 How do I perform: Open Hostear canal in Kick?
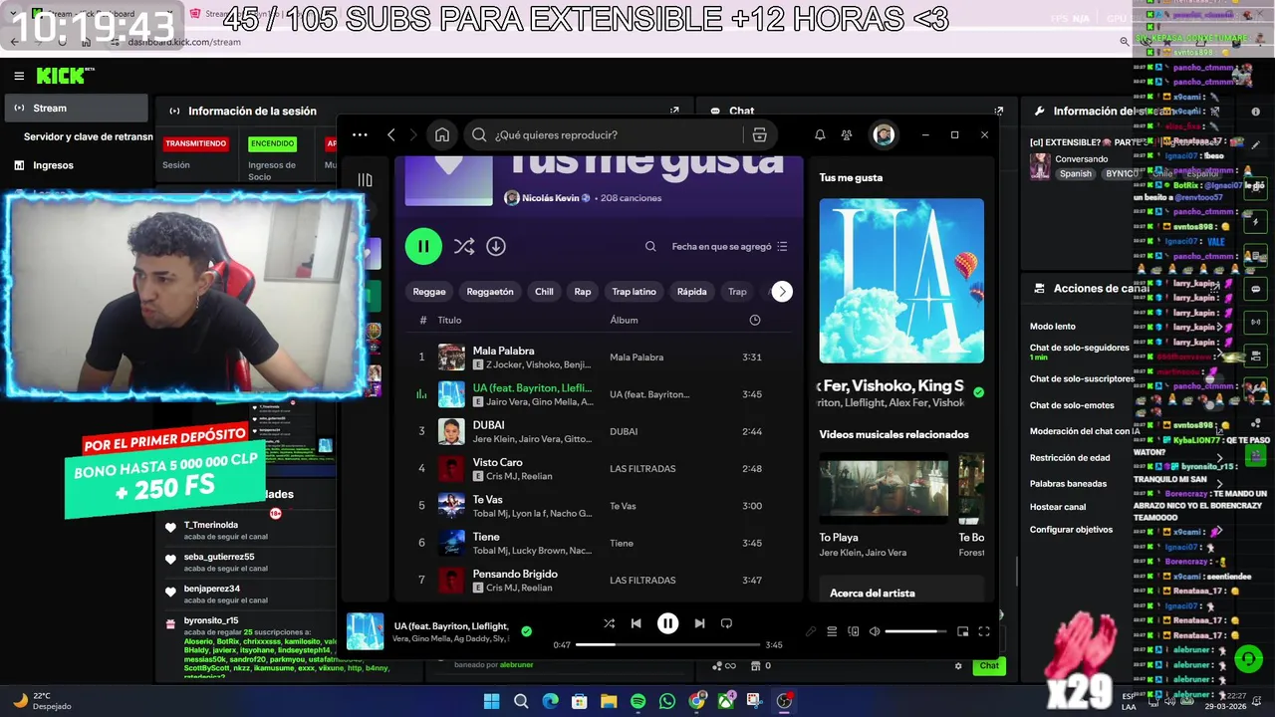pyautogui.click(x=1058, y=507)
